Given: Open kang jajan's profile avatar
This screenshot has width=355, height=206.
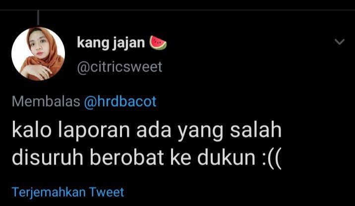Looking at the screenshot, I should click(38, 54).
